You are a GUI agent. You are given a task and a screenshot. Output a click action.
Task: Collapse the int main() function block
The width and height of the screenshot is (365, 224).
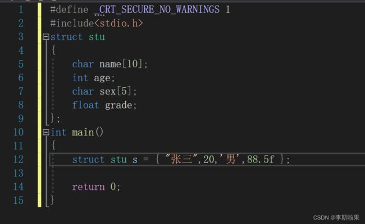(x=46, y=132)
